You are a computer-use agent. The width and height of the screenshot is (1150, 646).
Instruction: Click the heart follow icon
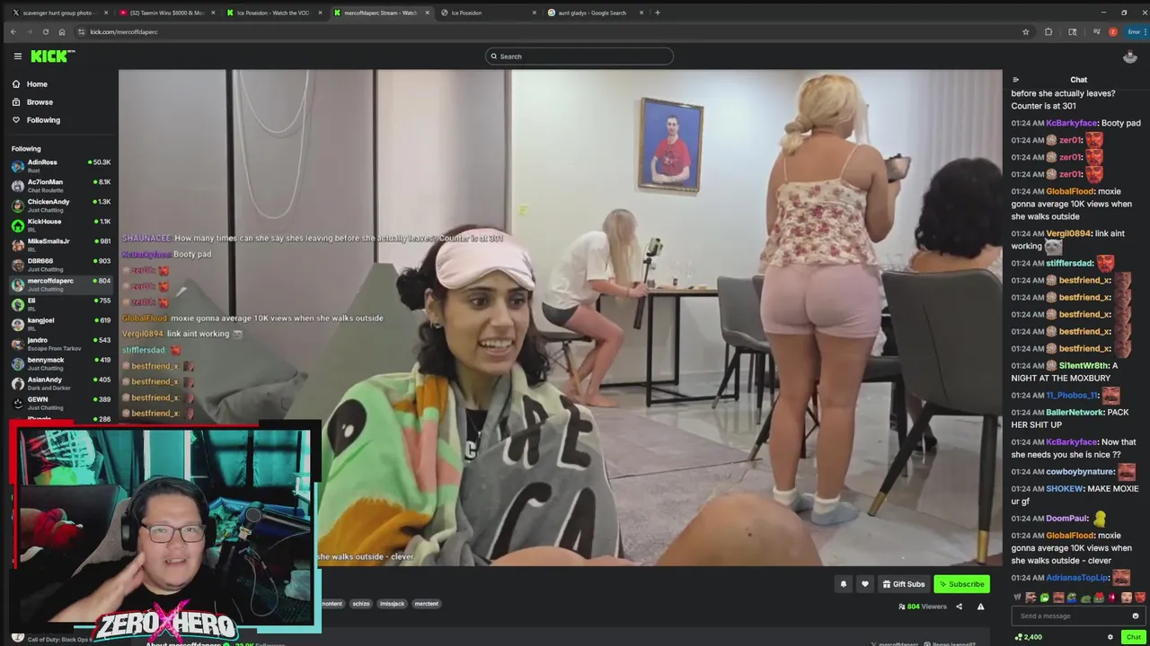[865, 584]
